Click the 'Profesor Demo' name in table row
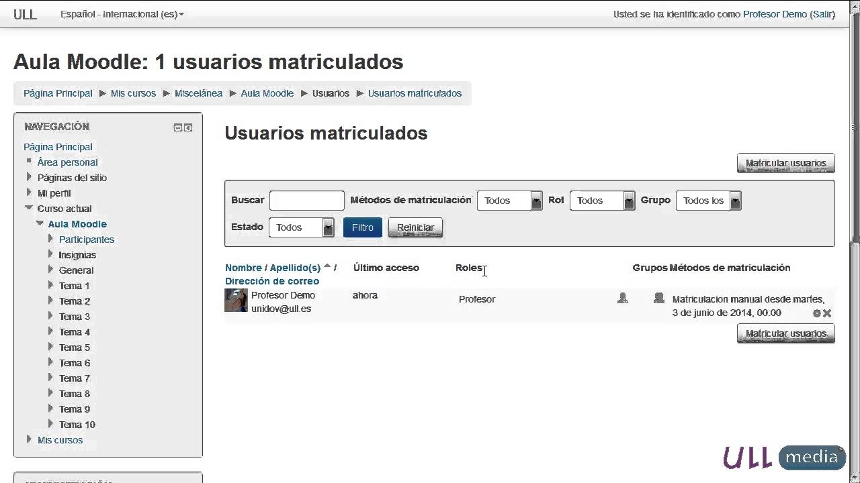Screen dimensions: 860x483 283,295
